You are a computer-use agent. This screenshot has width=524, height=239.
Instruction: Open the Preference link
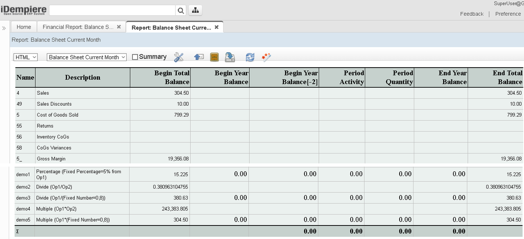[508, 14]
